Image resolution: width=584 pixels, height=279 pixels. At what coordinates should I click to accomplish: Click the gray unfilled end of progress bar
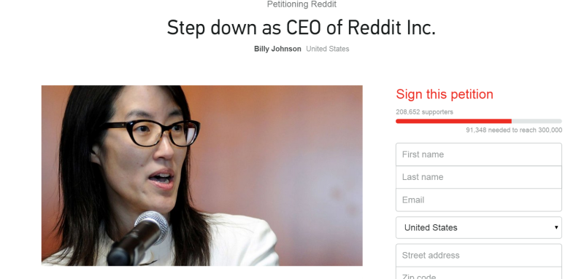537,121
